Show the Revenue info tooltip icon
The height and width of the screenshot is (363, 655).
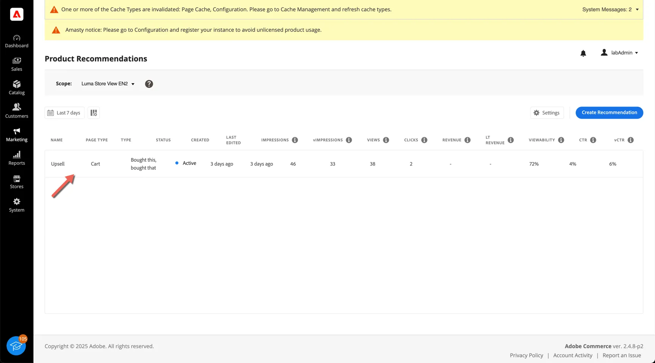[467, 140]
